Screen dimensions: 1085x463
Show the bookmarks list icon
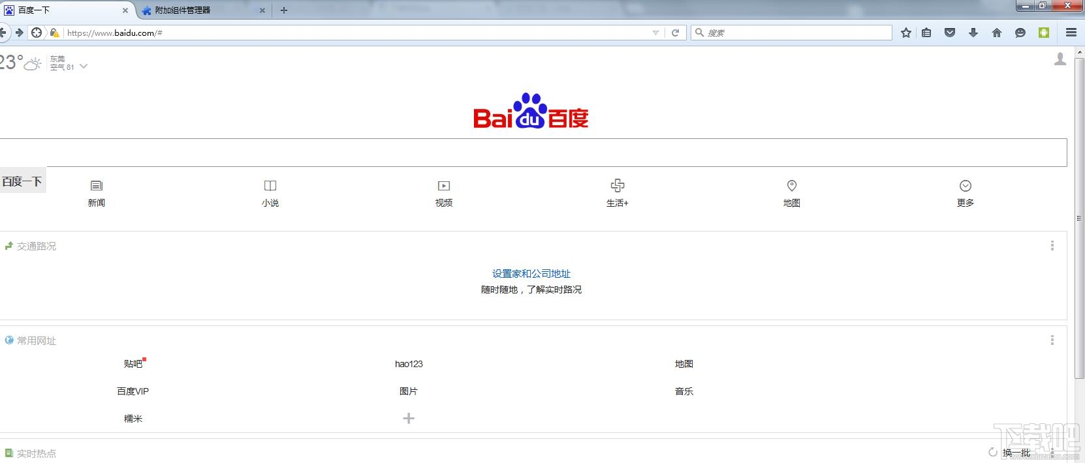pyautogui.click(x=926, y=33)
